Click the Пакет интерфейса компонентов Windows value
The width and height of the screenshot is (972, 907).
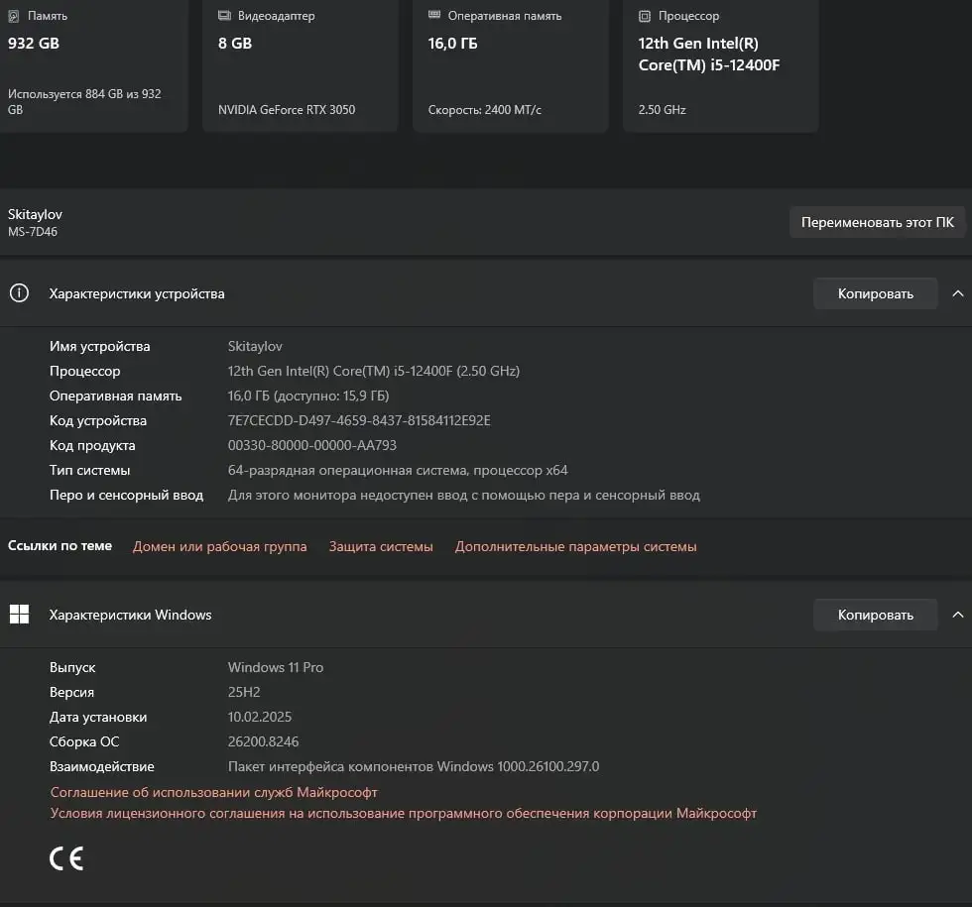(414, 766)
